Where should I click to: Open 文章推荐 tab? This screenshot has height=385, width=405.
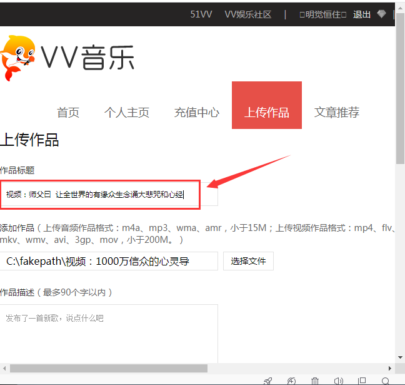tap(336, 112)
